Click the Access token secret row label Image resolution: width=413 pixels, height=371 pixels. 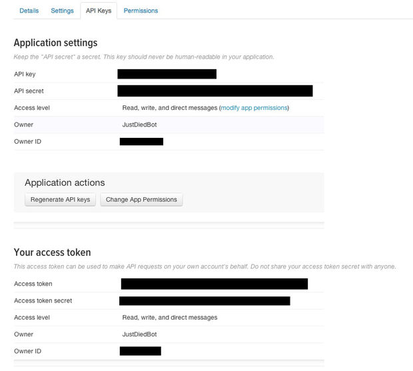43,301
